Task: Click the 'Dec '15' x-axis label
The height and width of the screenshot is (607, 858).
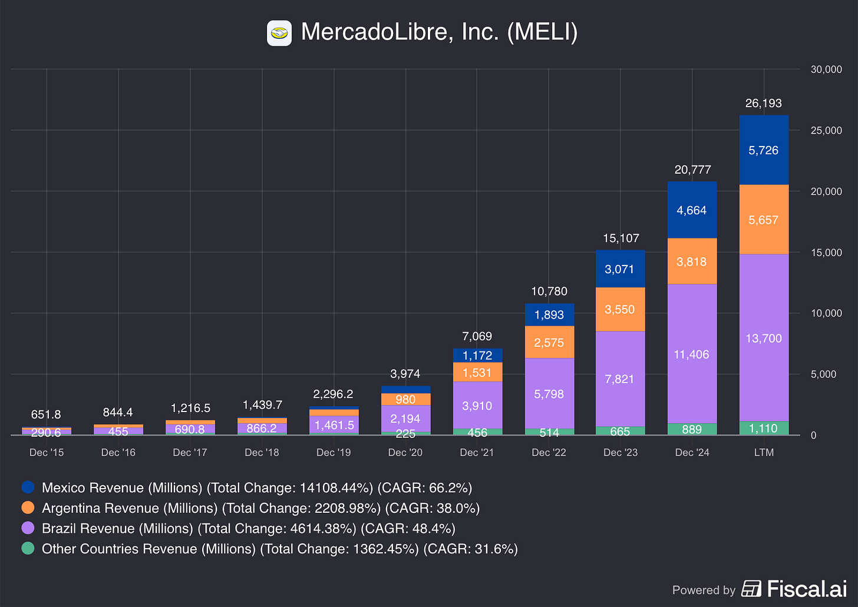Action: (x=47, y=452)
